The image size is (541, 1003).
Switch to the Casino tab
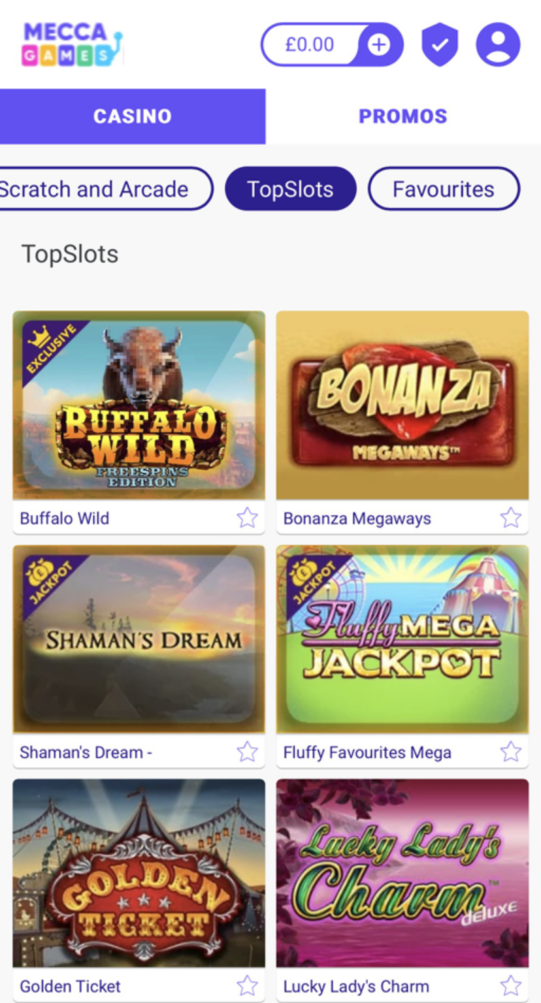click(x=133, y=116)
